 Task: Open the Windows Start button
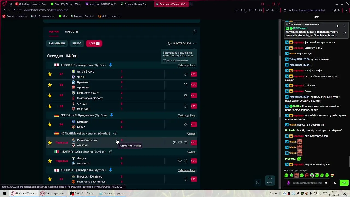4,193
